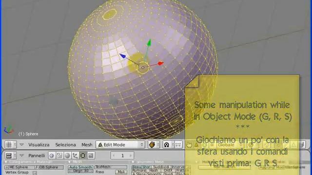The width and height of the screenshot is (312, 175).
Task: Click the Suddividi button
Action: [161, 167]
